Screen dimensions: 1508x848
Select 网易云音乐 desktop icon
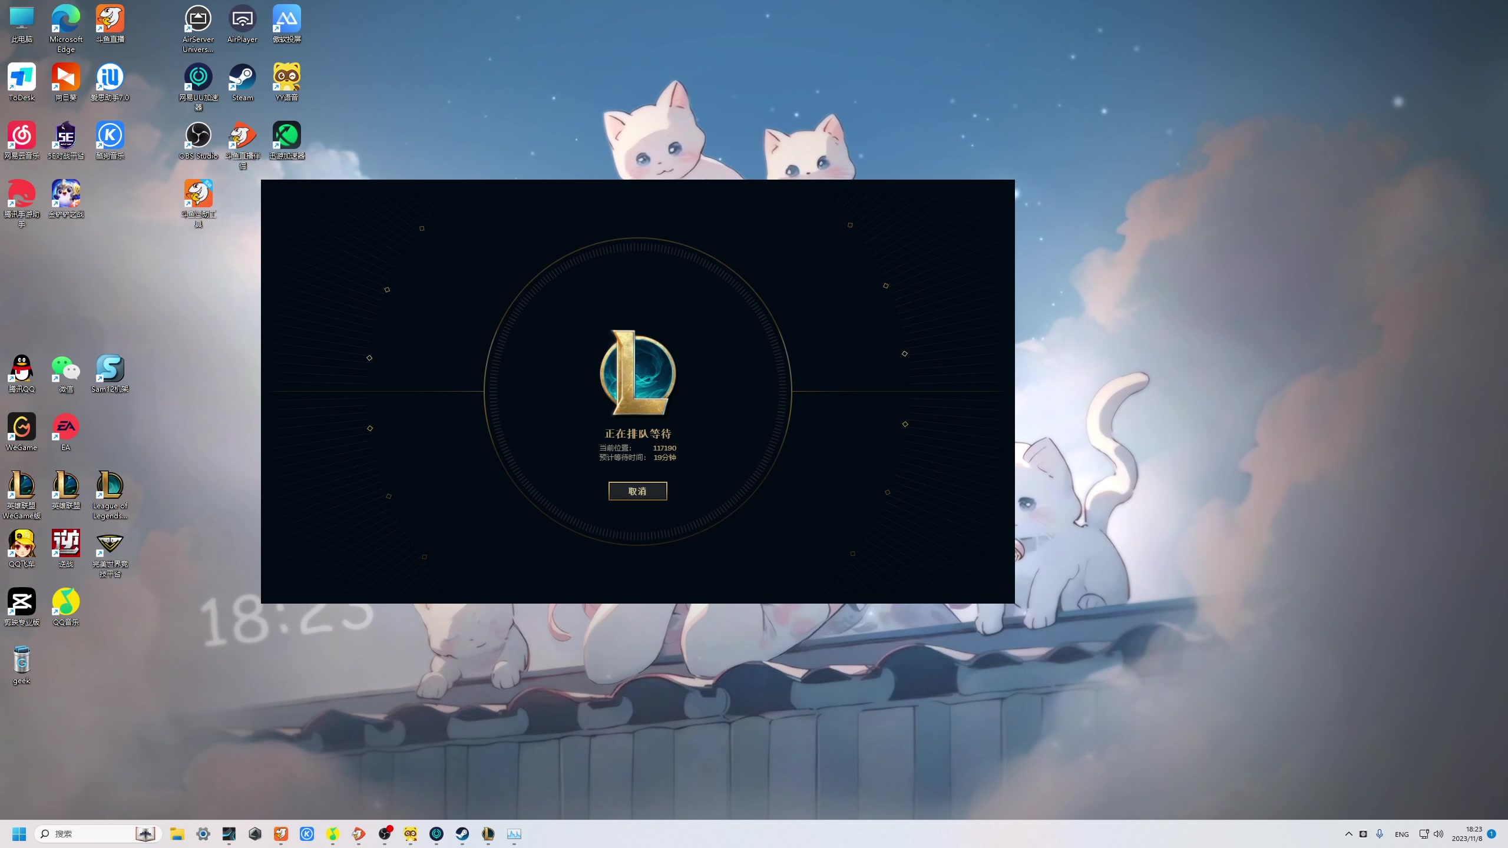[x=22, y=141]
